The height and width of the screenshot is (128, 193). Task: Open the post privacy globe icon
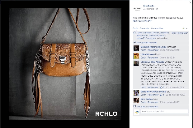click(x=157, y=9)
